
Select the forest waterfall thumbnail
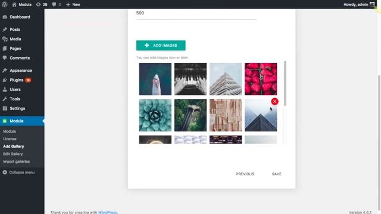[190, 115]
